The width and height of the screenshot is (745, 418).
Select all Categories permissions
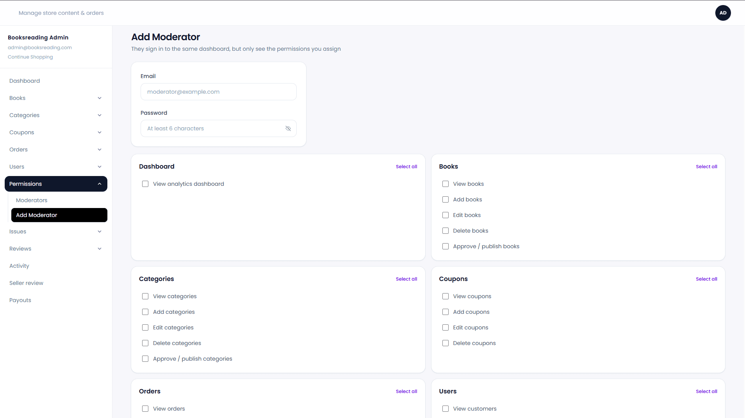406,279
